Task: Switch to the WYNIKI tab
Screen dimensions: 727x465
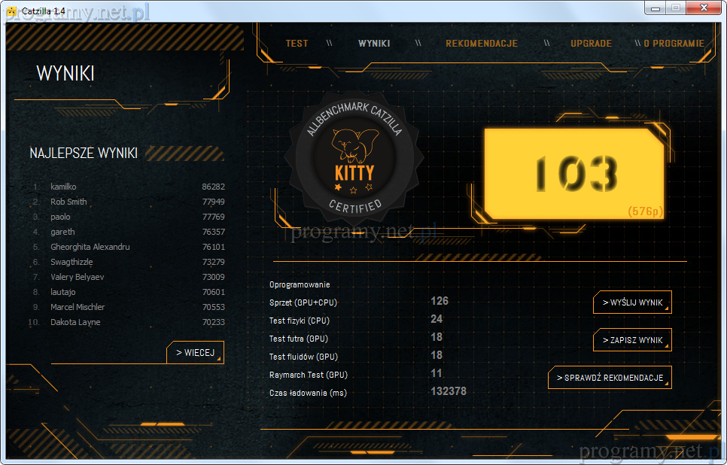Action: 374,44
